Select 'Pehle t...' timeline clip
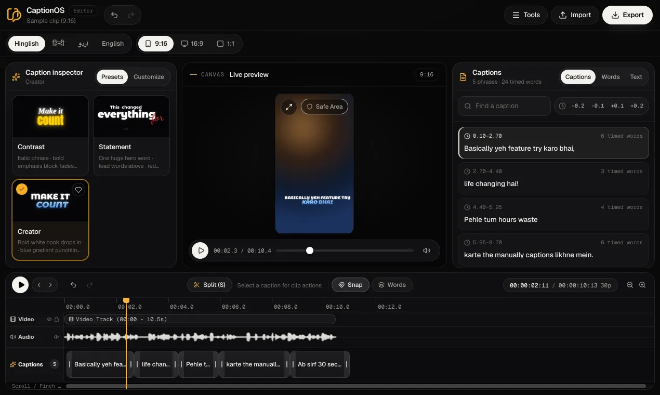 tap(199, 364)
